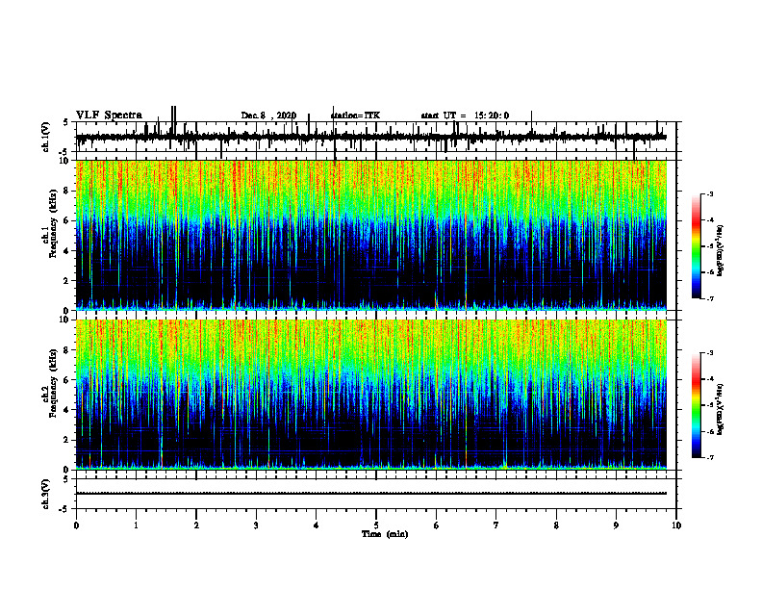Click the "-3" tick of ch.1 color bar
The image size is (762, 589).
tap(709, 194)
